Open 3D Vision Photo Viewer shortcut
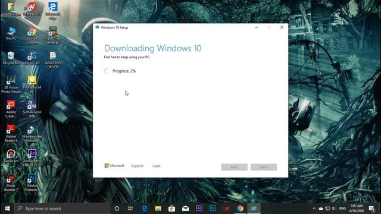381x214 pixels. [11, 84]
